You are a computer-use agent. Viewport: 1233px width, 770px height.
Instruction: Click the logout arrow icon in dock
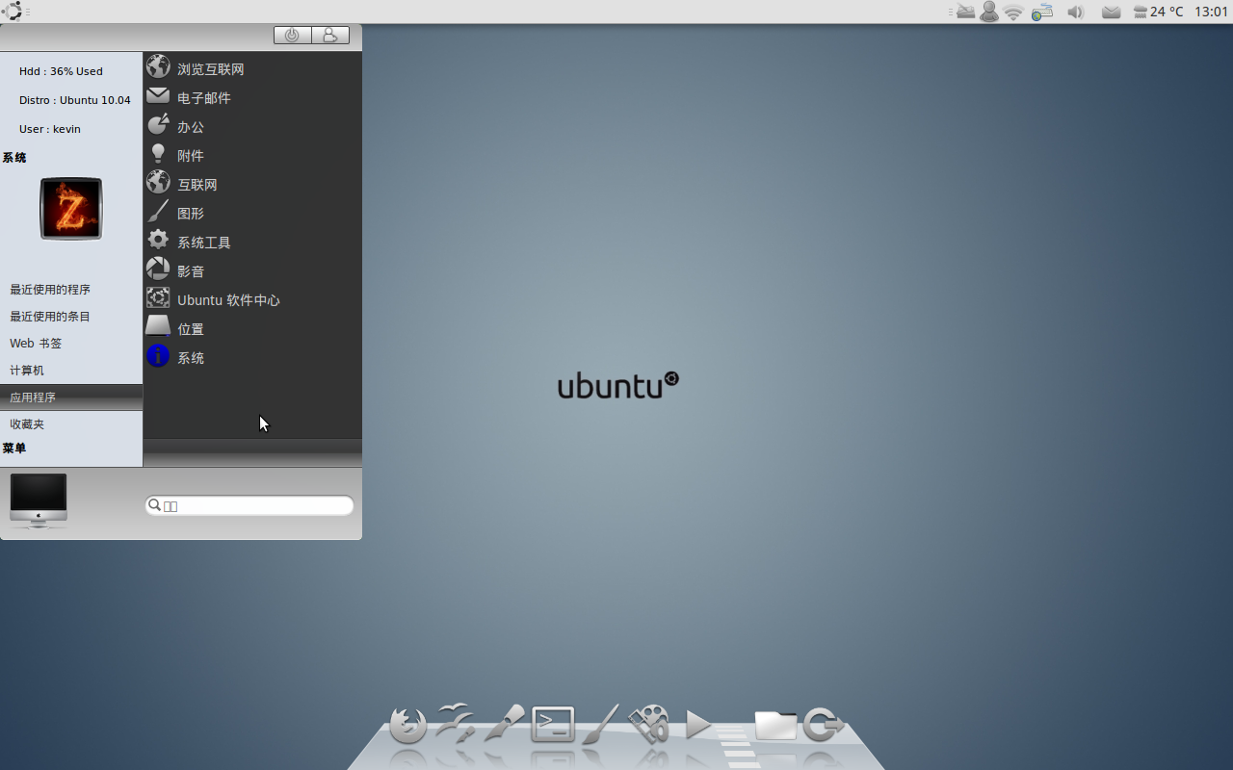click(x=823, y=725)
